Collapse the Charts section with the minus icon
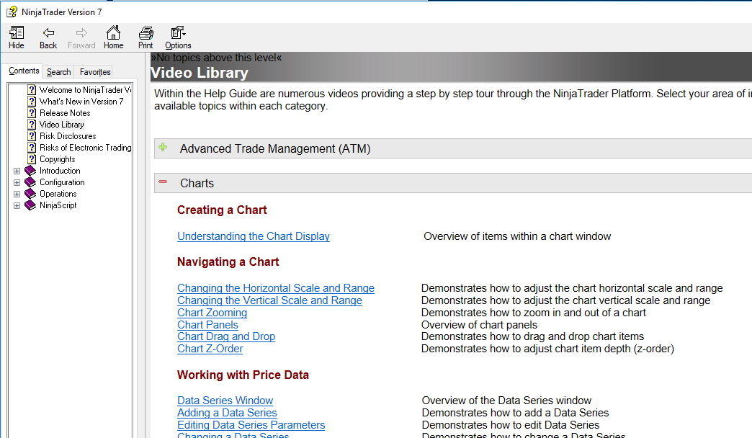The width and height of the screenshot is (752, 438). click(163, 182)
